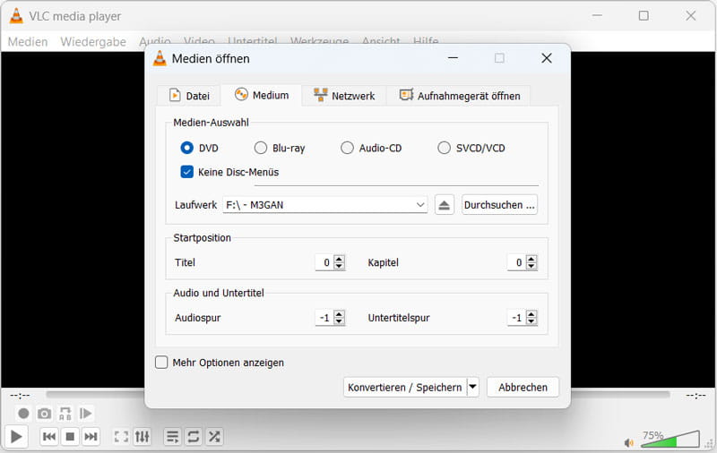Increase the Titel value
The image size is (717, 453).
tap(339, 259)
